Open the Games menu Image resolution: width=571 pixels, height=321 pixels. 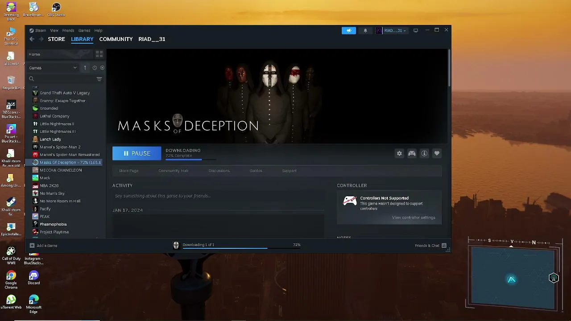point(84,31)
